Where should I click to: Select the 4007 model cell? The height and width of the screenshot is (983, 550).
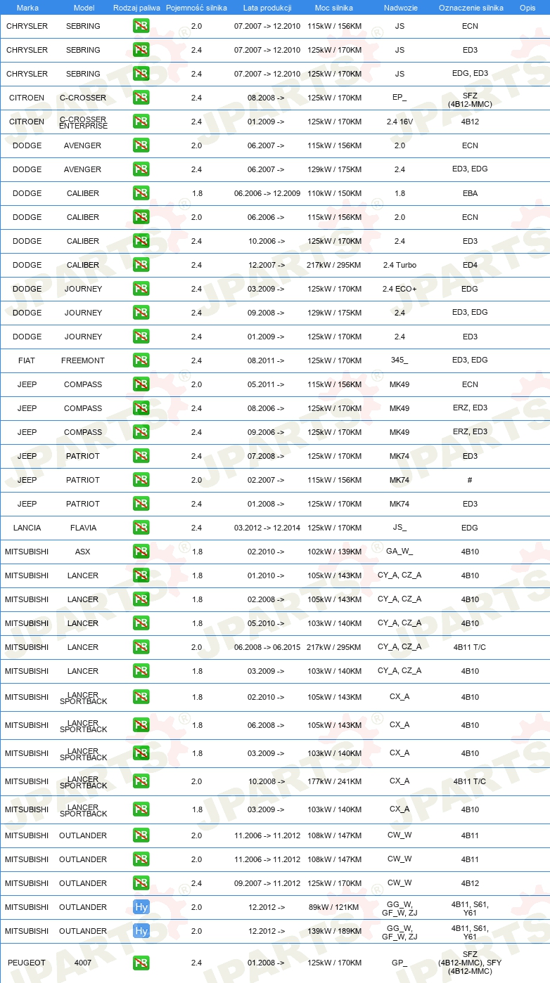(83, 963)
